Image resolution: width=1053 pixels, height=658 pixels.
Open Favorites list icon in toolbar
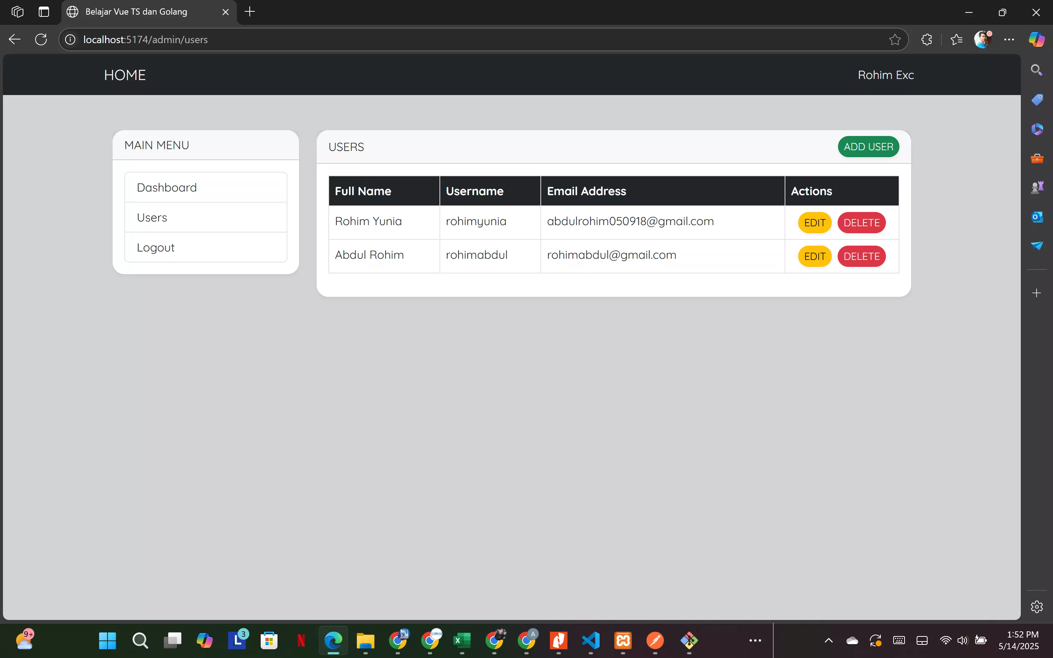(956, 39)
